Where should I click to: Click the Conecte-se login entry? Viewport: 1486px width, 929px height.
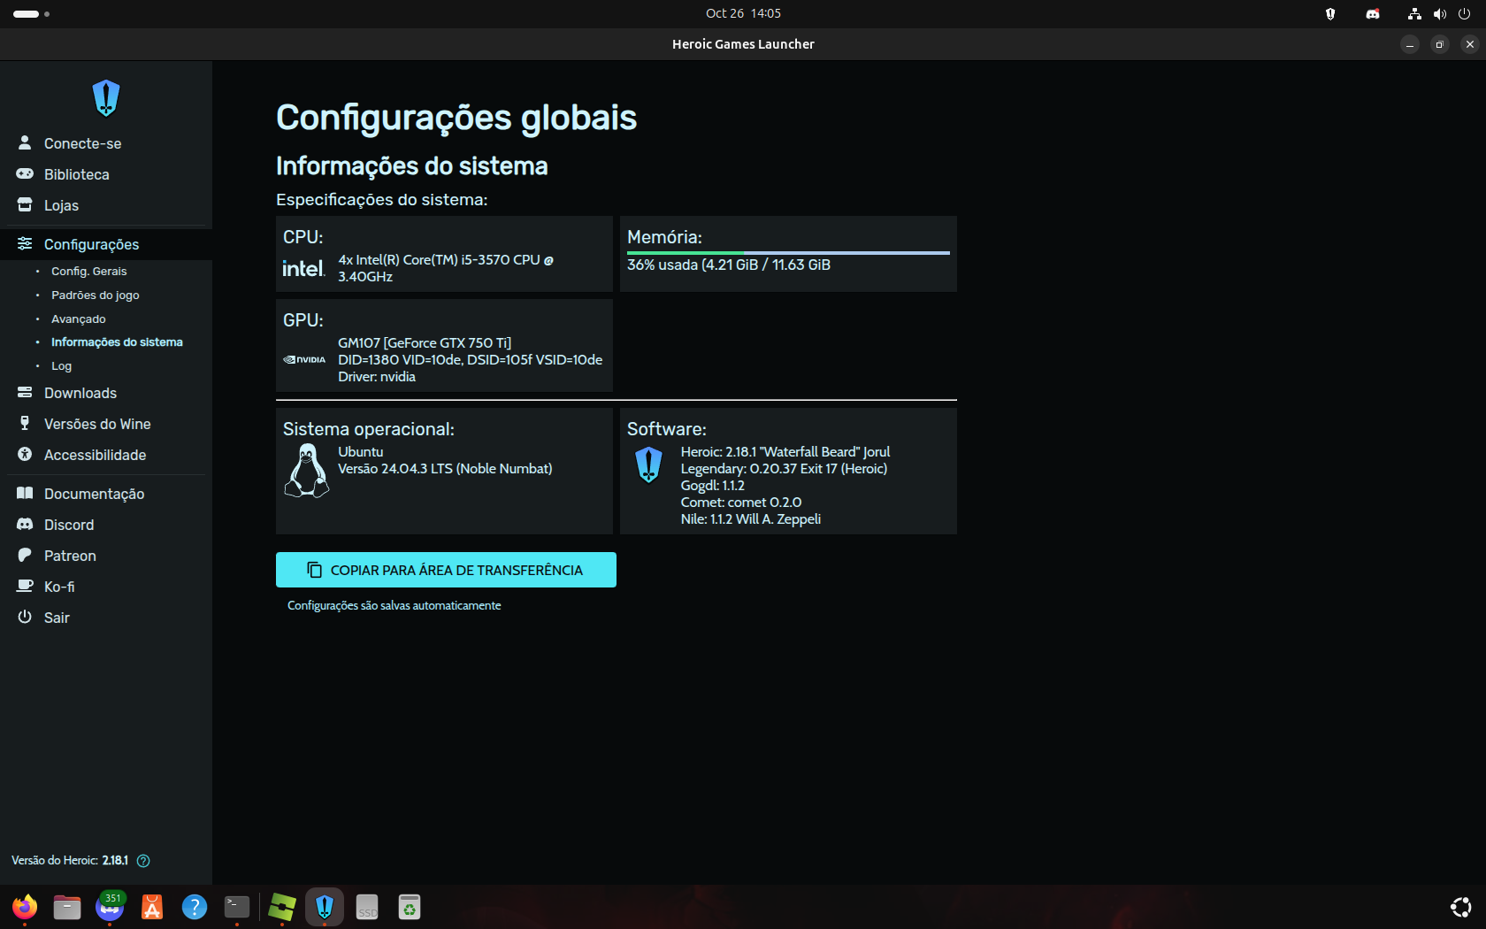(82, 143)
